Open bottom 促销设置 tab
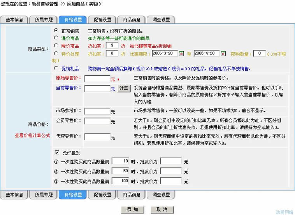295x215 pixels. [x=102, y=195]
